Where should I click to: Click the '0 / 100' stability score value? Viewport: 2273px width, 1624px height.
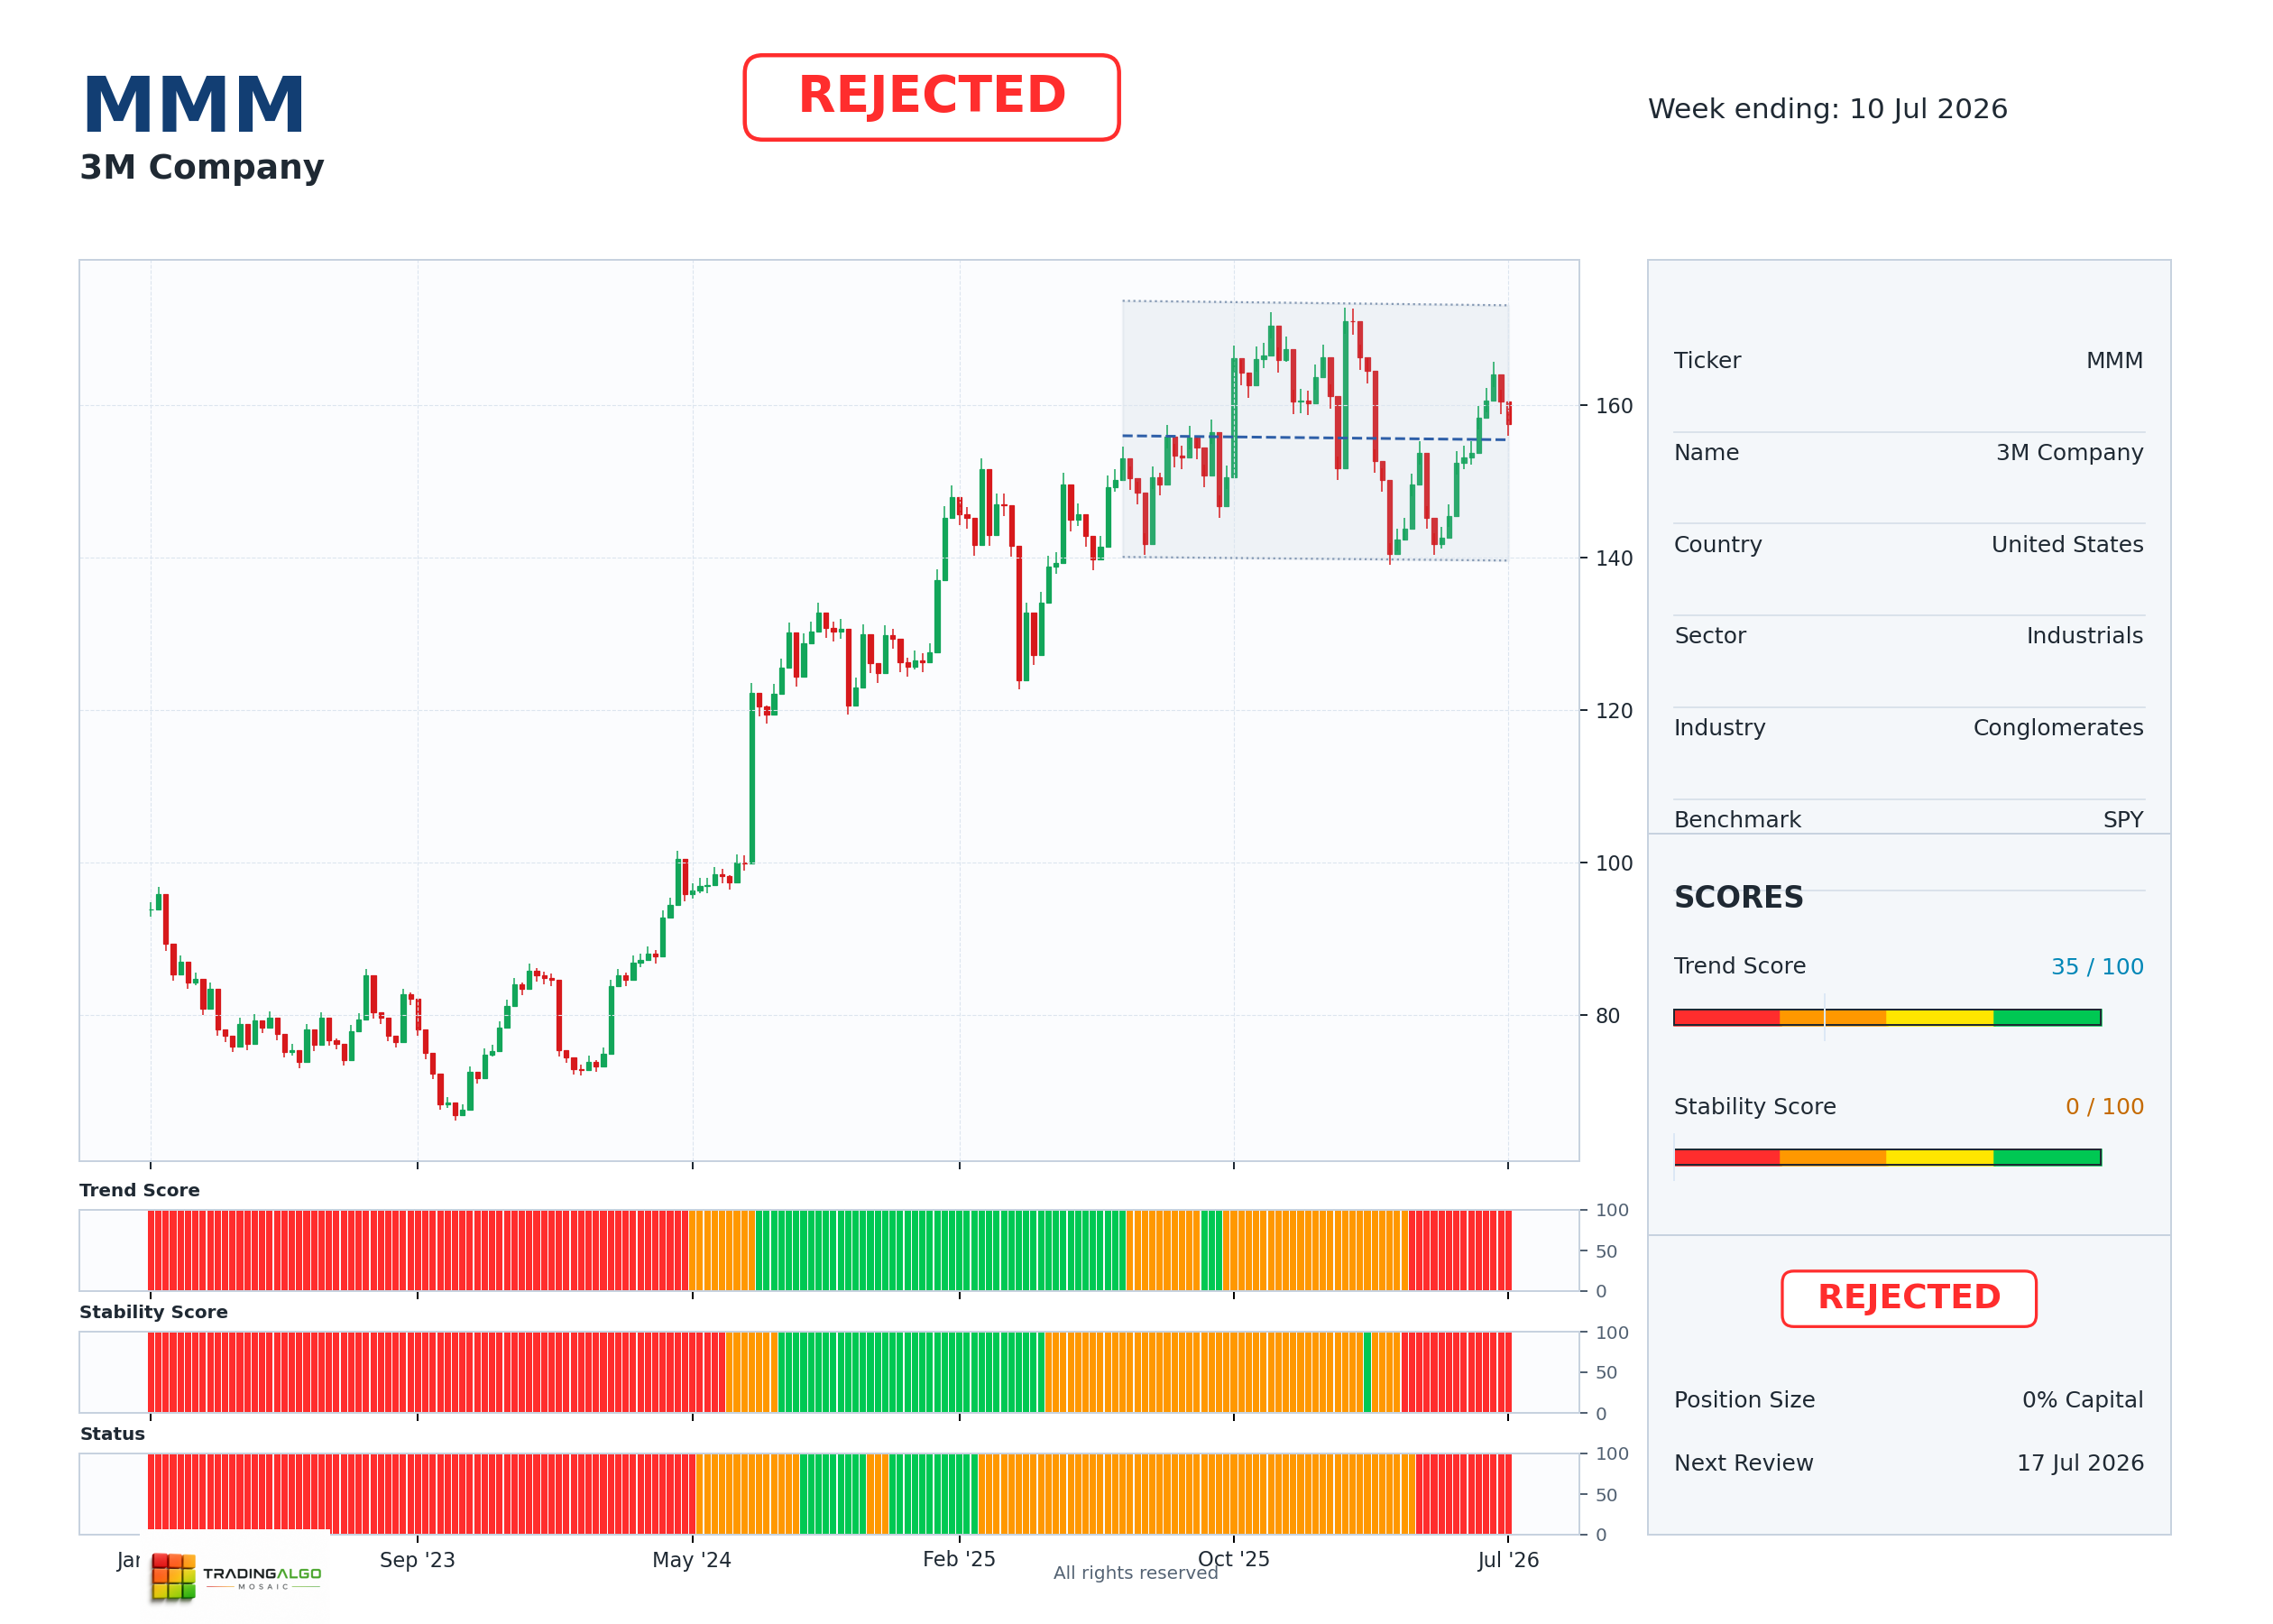click(x=2104, y=1107)
